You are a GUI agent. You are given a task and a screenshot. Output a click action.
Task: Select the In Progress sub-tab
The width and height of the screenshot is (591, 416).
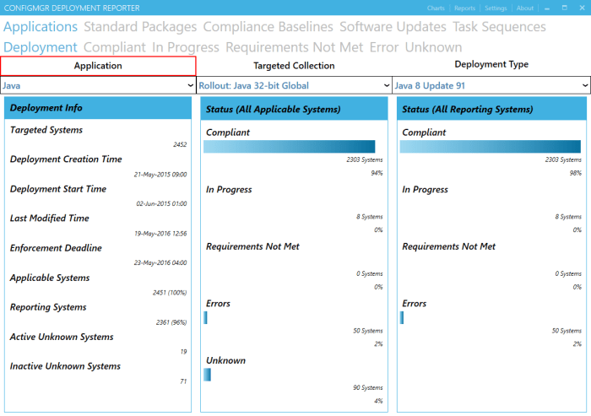[x=186, y=47]
